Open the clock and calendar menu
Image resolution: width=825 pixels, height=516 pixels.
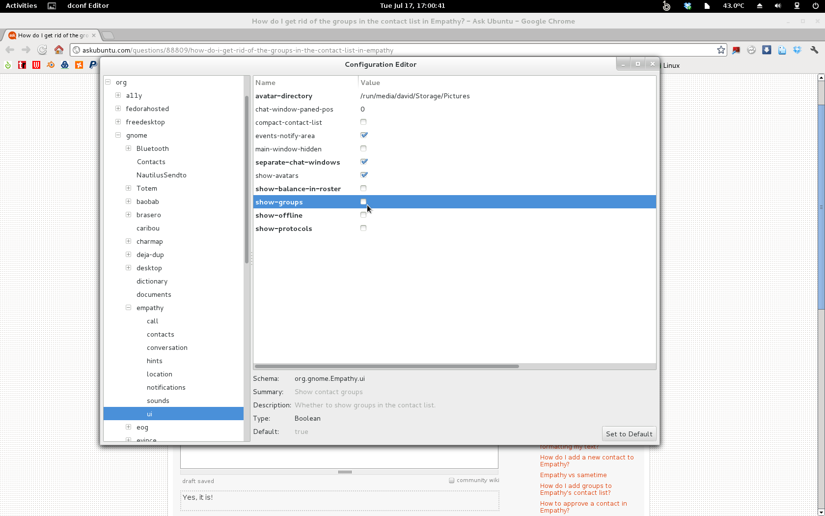[412, 6]
